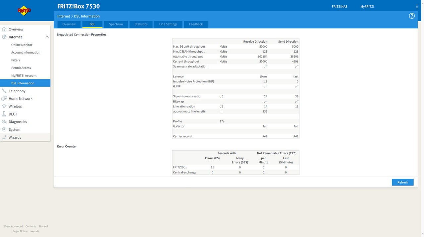Image resolution: width=424 pixels, height=237 pixels.
Task: Go to the Statistics tab
Action: click(x=141, y=24)
